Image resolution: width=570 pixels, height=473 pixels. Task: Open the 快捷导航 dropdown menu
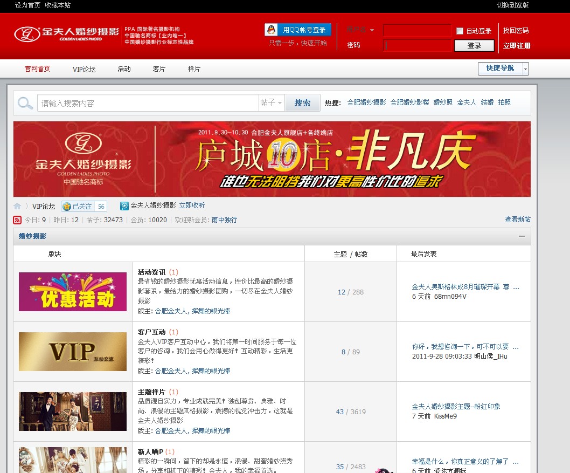click(x=503, y=68)
